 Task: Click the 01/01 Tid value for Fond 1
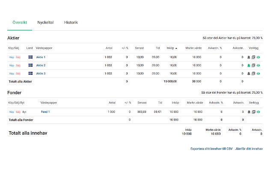click(x=158, y=112)
